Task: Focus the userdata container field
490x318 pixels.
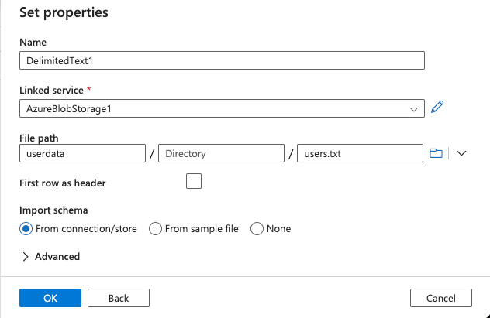Action: point(82,153)
